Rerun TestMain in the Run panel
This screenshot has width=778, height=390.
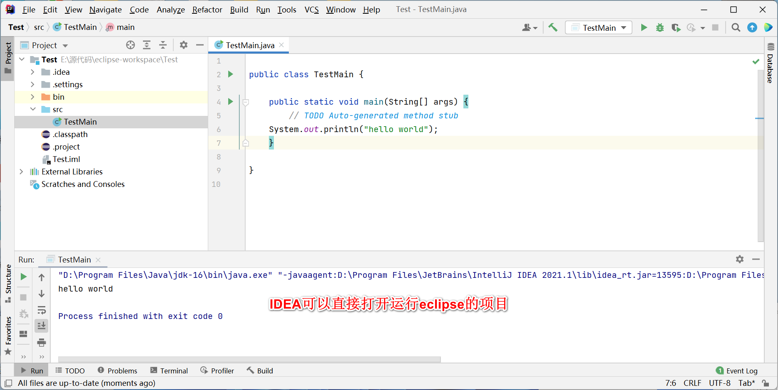pos(24,277)
